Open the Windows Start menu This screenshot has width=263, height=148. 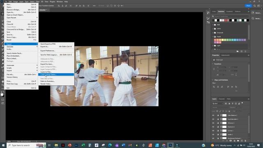point(3,145)
